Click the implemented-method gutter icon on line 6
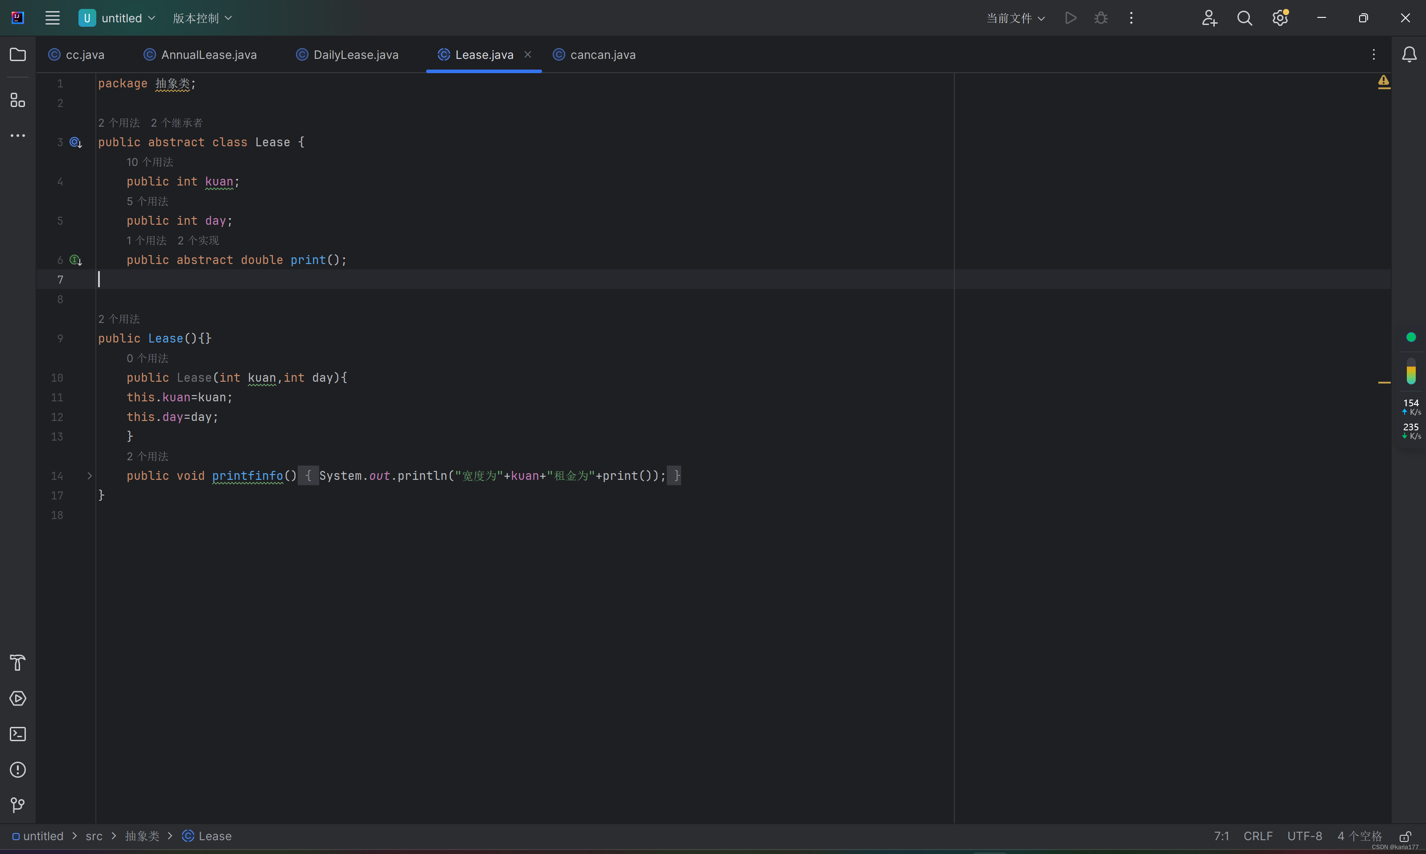1426x854 pixels. coord(75,260)
